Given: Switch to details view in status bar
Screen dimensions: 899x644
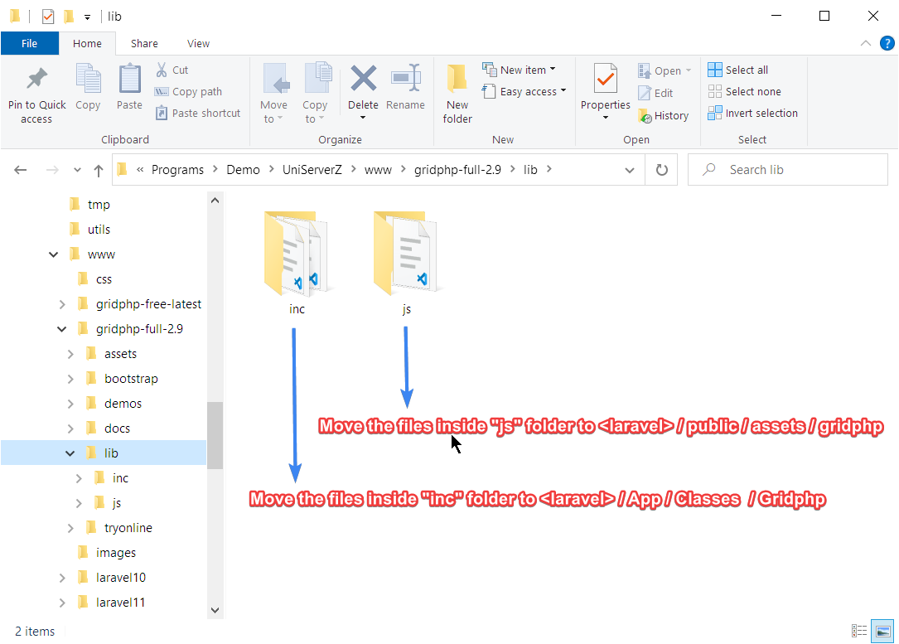Looking at the screenshot, I should click(x=860, y=632).
